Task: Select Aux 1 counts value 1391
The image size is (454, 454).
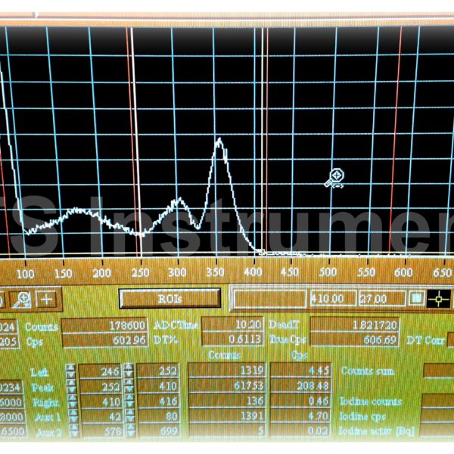Action: (x=228, y=415)
